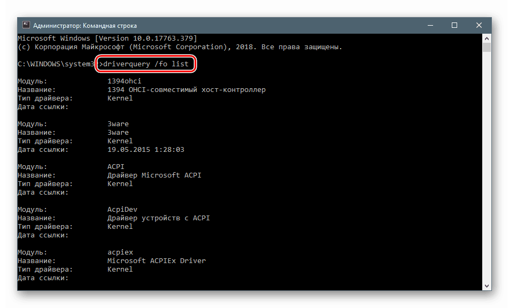Click the Command Prompt icon in title bar

[26, 25]
